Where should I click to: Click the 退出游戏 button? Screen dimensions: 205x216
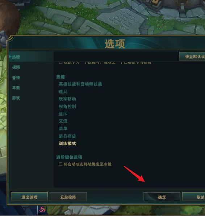click(x=29, y=197)
